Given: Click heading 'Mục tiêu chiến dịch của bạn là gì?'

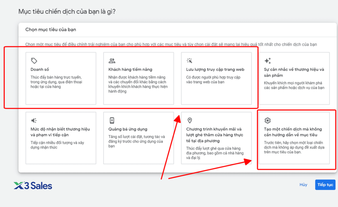Looking at the screenshot, I should [67, 12].
